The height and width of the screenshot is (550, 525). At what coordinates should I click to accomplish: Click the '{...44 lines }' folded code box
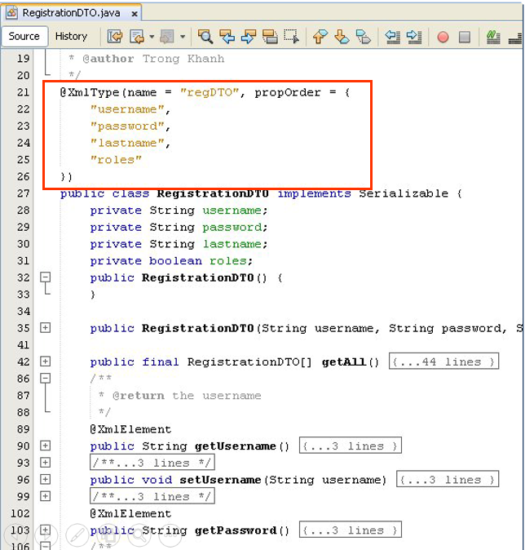pyautogui.click(x=443, y=361)
